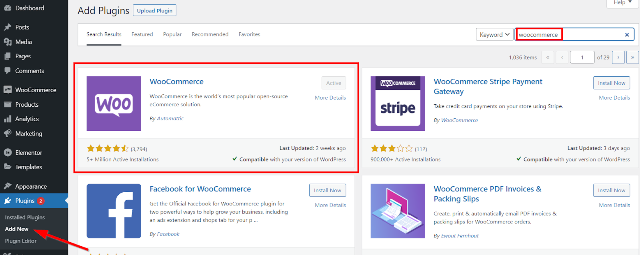Visit the Facebook author link

click(168, 234)
